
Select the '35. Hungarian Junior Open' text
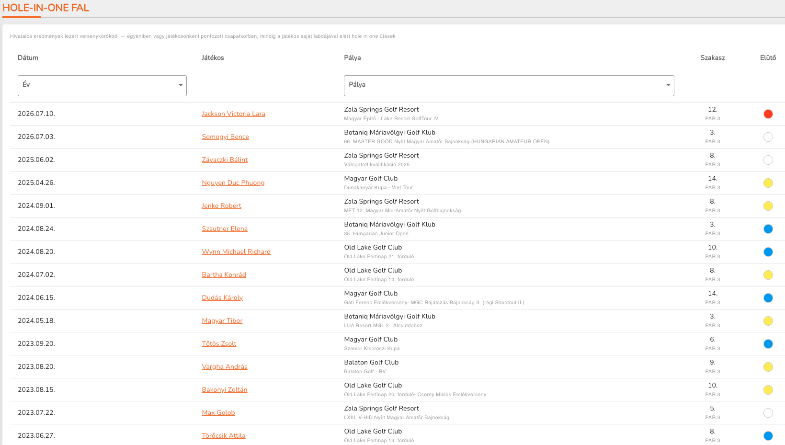376,233
